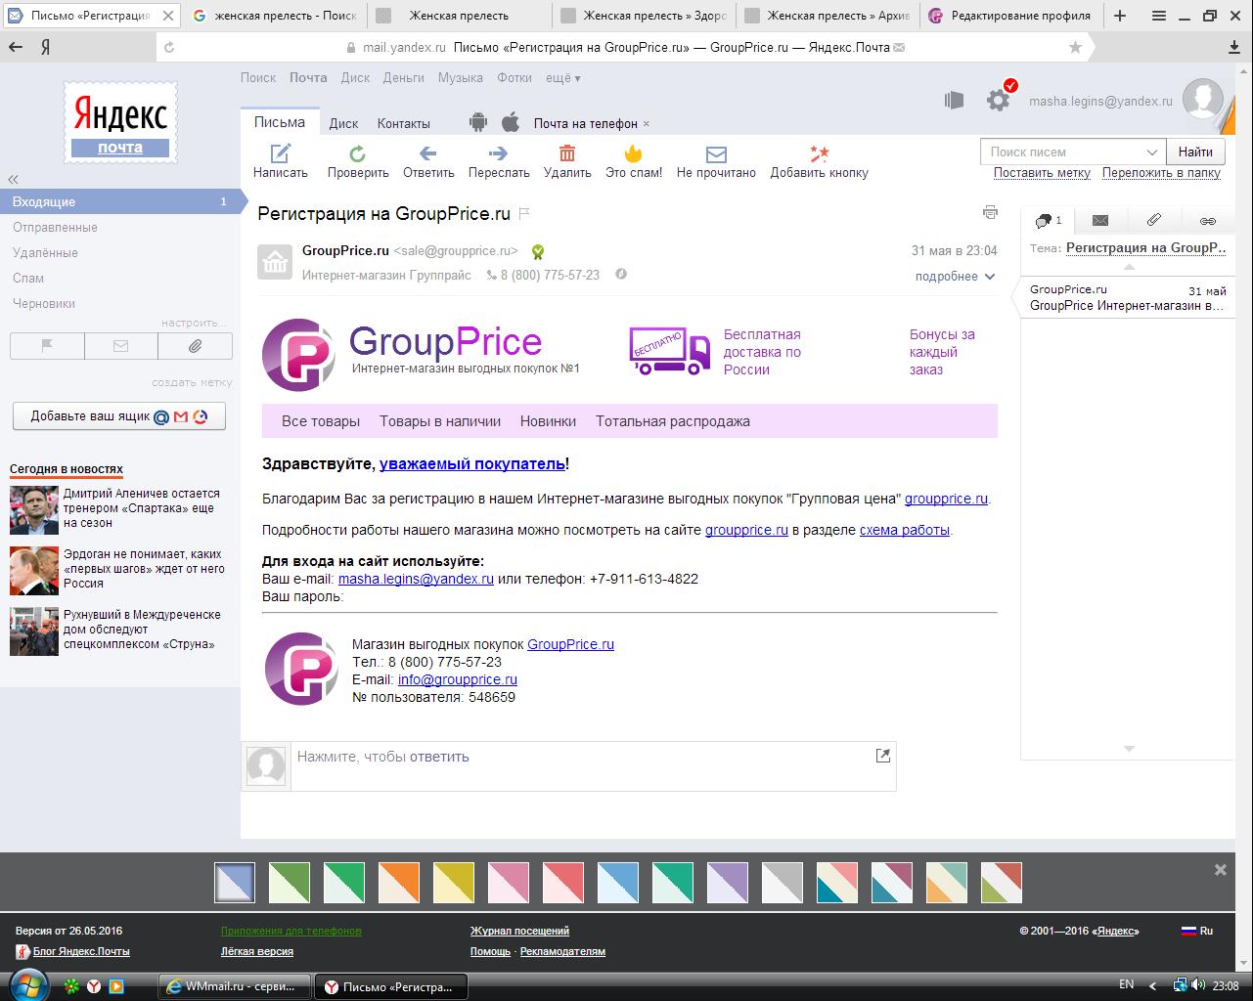Show the conversation thread tab
This screenshot has height=1001, width=1253.
click(1048, 221)
